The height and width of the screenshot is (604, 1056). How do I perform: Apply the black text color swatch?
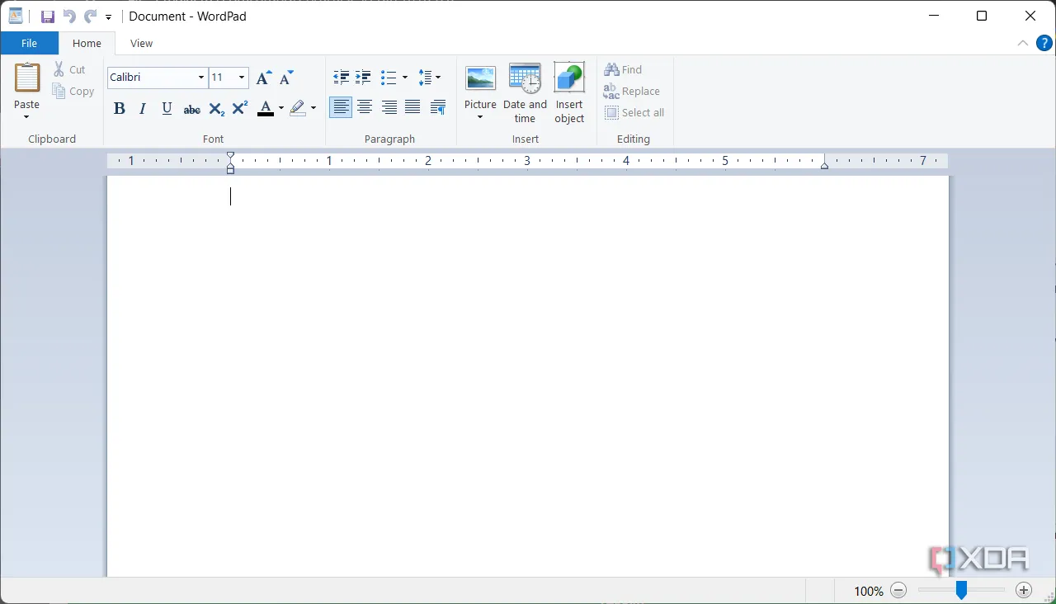coord(266,109)
